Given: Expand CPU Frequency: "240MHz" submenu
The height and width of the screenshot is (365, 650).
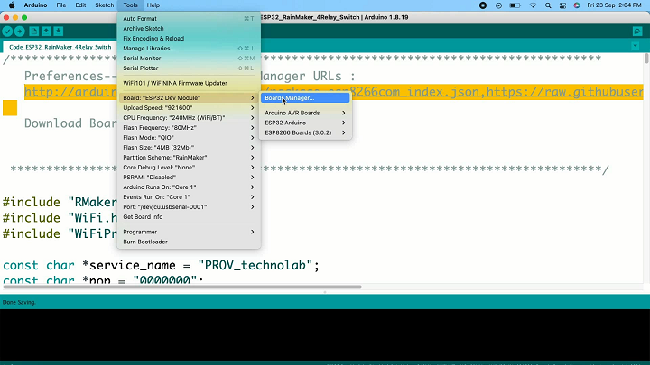Looking at the screenshot, I should coord(189,118).
